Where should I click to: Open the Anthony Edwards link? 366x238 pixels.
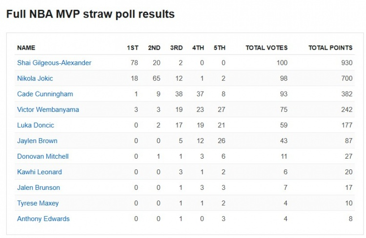[43, 219]
